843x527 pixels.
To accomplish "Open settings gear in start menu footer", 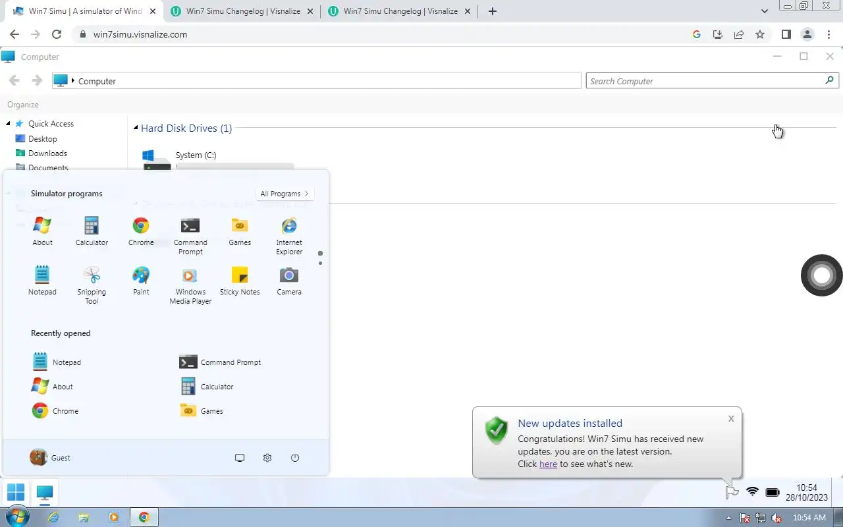I will [x=267, y=458].
